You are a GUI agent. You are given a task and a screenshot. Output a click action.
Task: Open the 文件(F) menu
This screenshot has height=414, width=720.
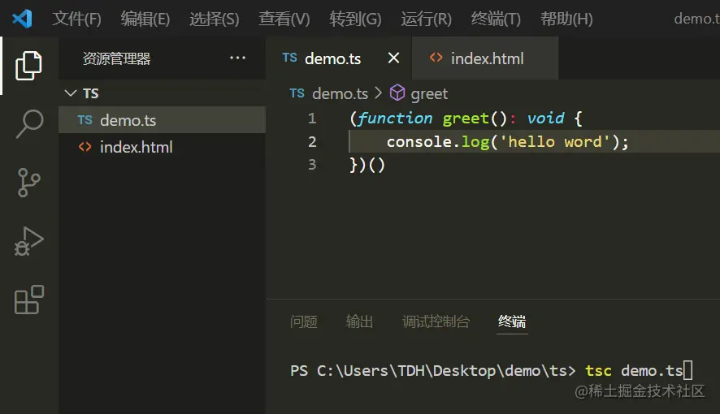pos(76,19)
